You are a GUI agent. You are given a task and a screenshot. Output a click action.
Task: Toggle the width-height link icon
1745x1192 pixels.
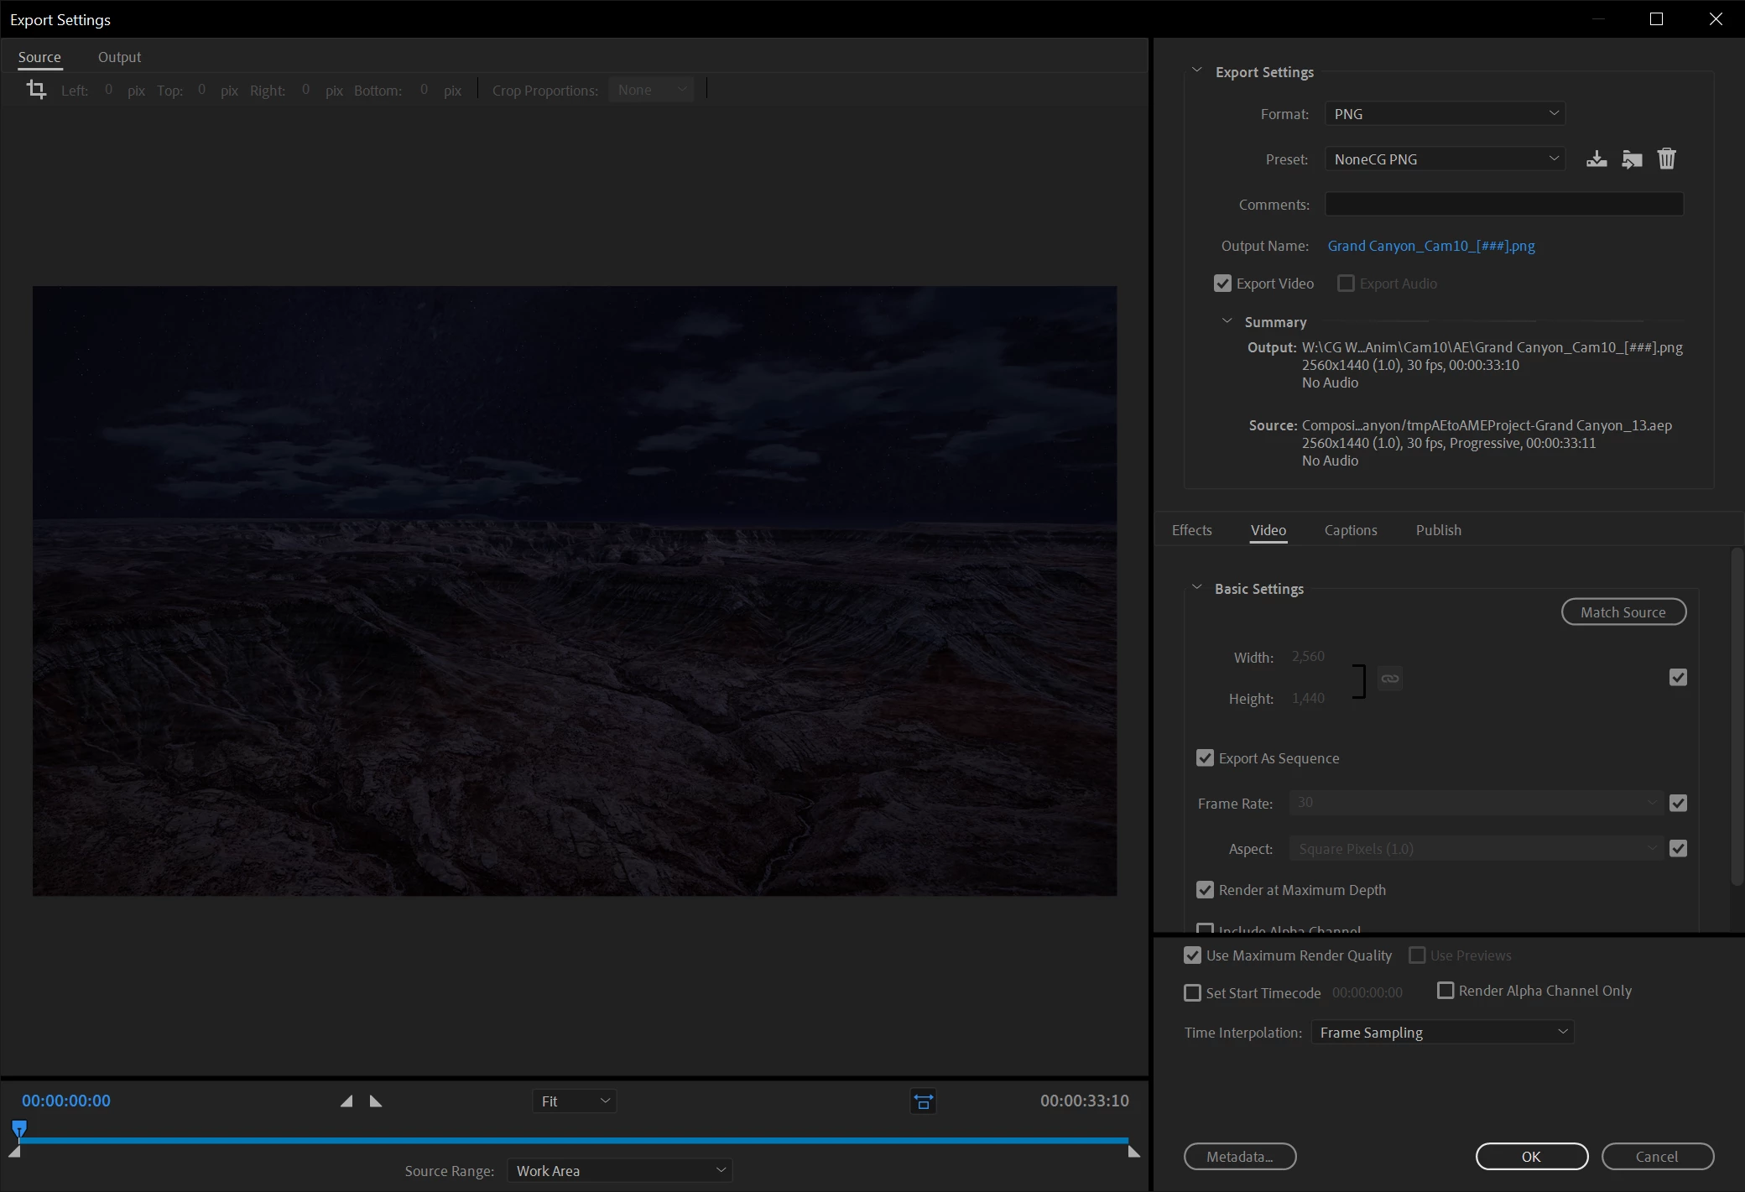1390,679
